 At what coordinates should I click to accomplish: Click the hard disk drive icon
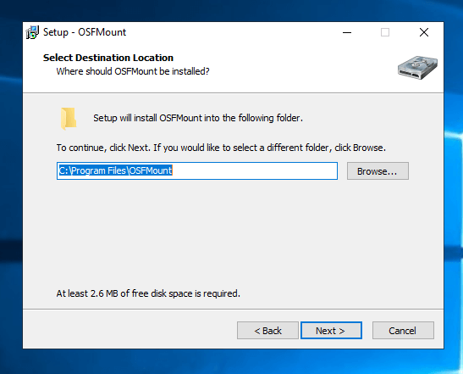tap(417, 68)
